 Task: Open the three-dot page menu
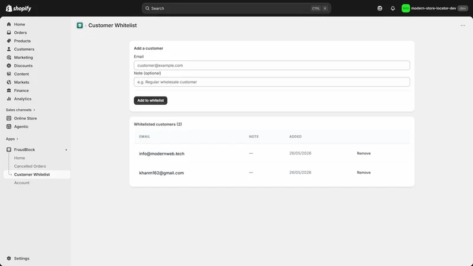click(463, 25)
